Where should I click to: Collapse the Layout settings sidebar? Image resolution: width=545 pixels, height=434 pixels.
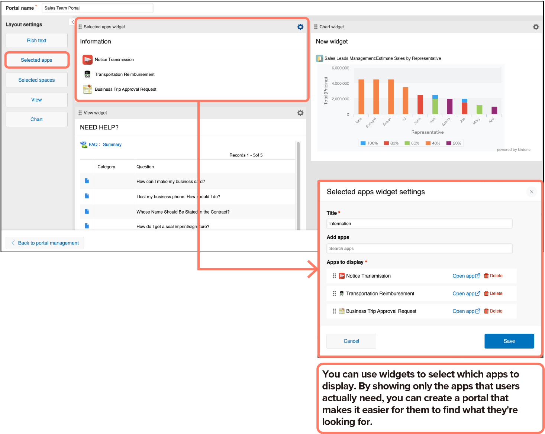[x=72, y=22]
